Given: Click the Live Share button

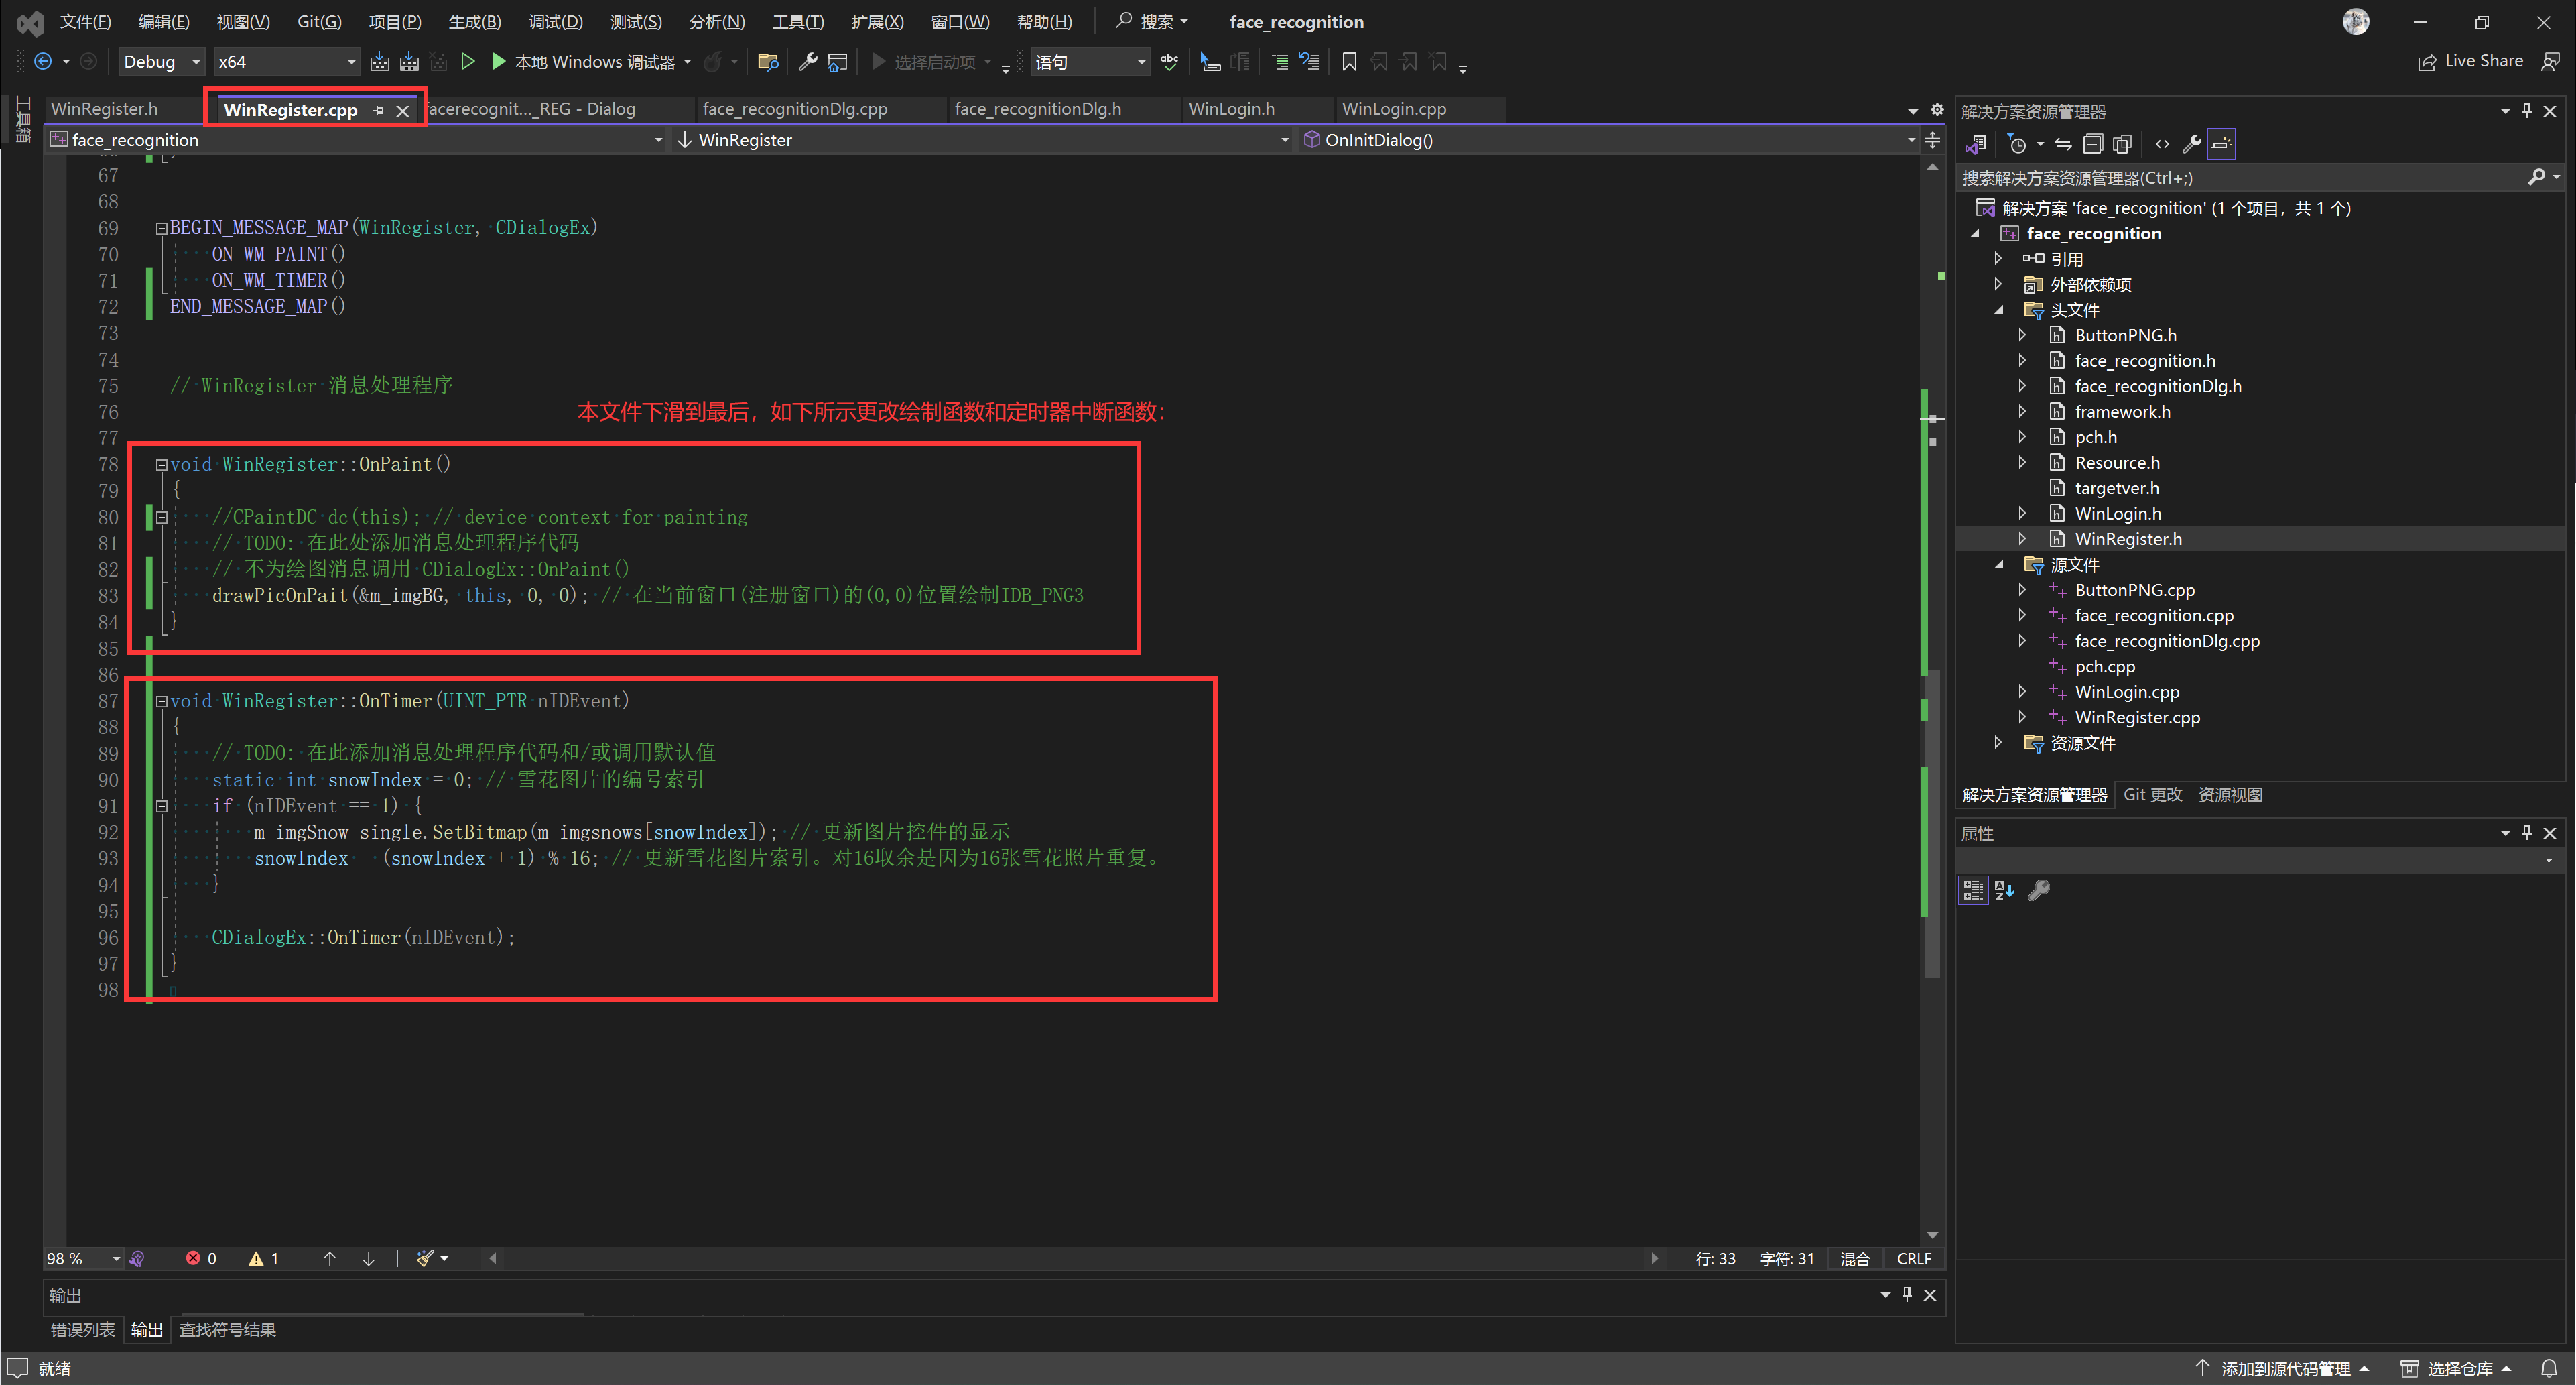Looking at the screenshot, I should (2470, 62).
